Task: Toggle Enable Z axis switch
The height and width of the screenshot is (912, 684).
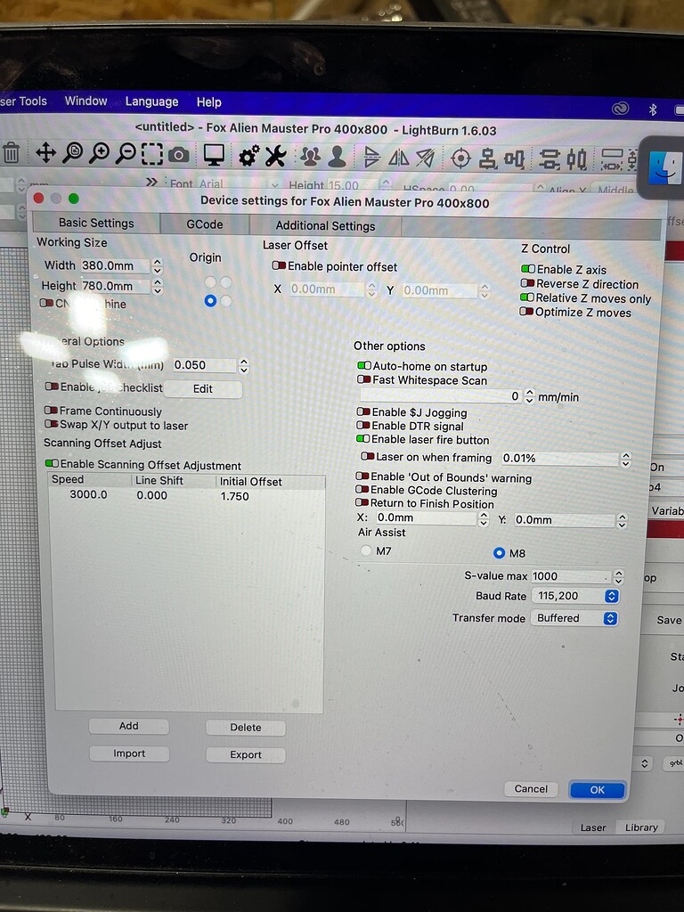Action: click(x=528, y=269)
